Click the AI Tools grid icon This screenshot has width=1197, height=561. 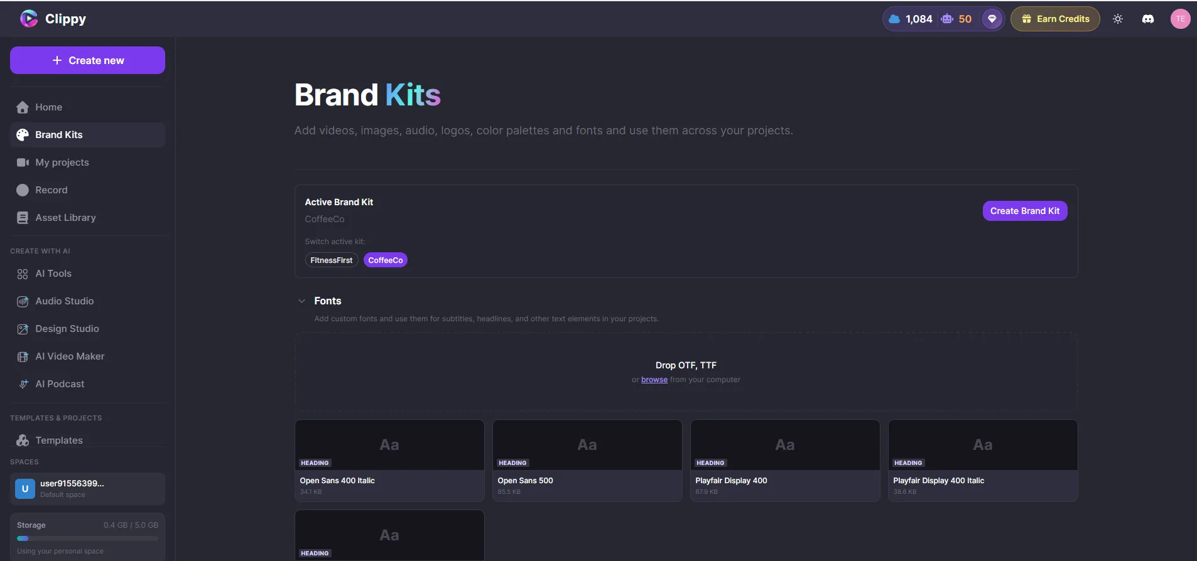point(23,274)
